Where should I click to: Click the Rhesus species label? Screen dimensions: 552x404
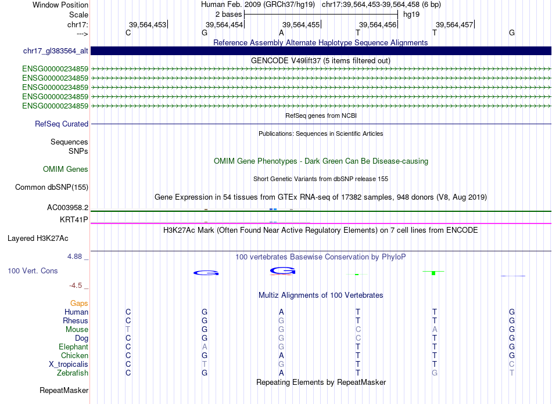pos(76,320)
